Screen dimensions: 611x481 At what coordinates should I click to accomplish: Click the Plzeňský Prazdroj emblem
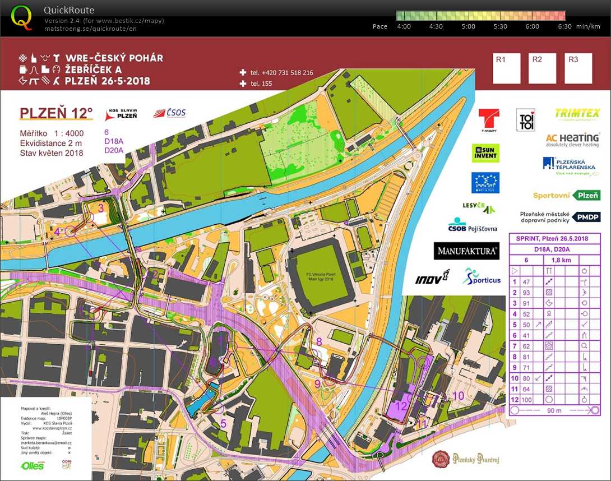pyautogui.click(x=441, y=459)
